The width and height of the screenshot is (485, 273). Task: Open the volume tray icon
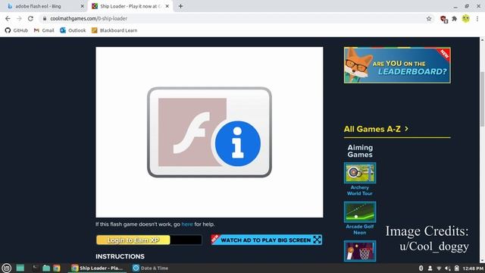point(448,268)
